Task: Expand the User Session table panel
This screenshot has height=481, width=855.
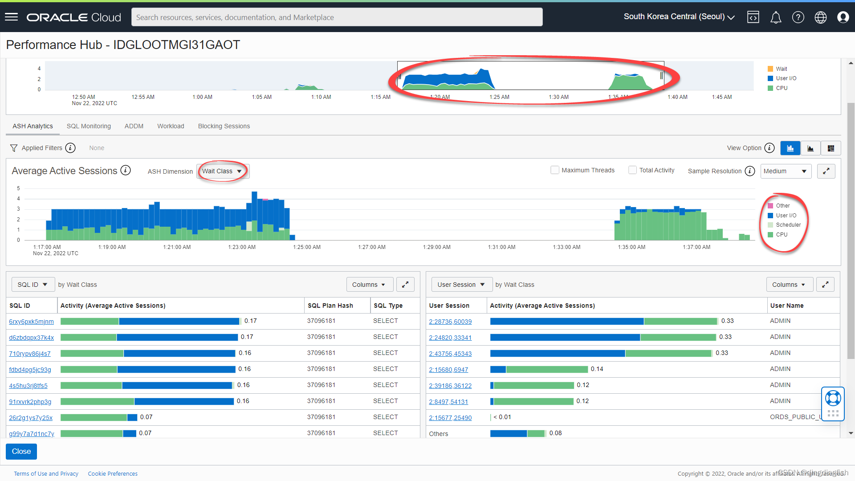Action: tap(825, 285)
